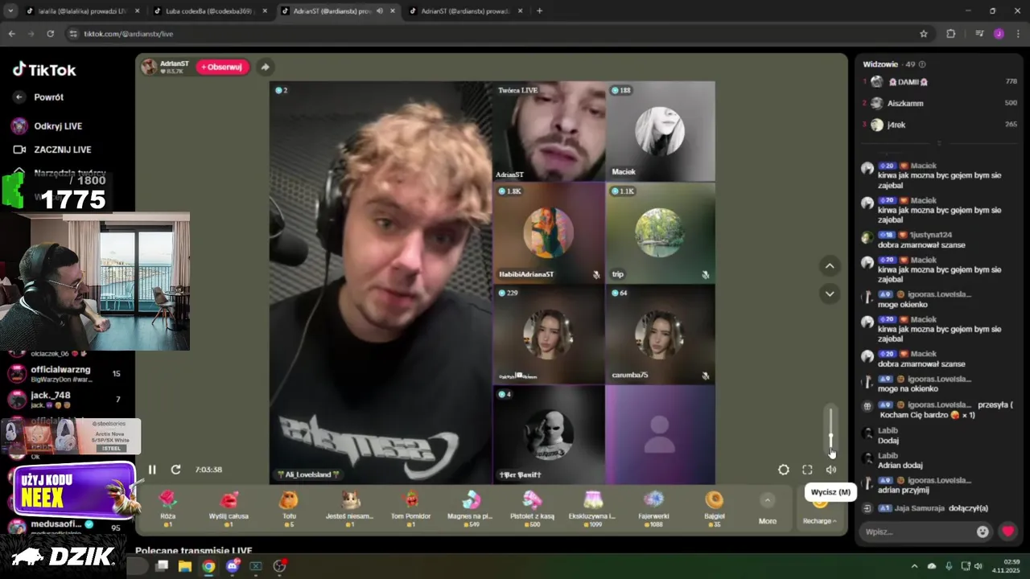
Task: Open the officialwarzng recommended channel
Action: pyautogui.click(x=64, y=373)
